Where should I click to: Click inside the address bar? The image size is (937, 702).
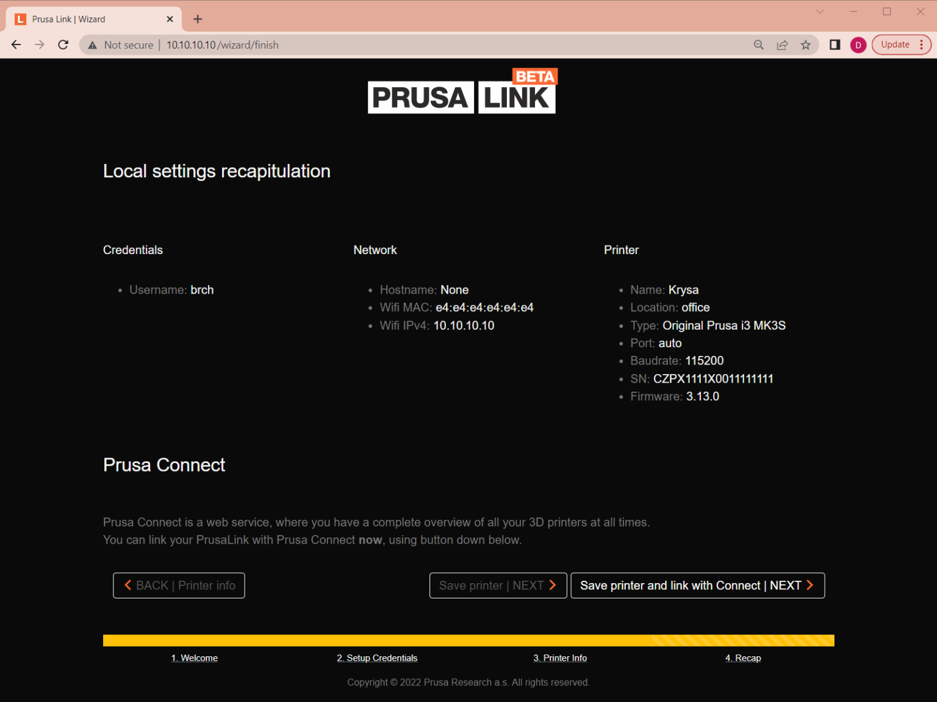(x=366, y=44)
